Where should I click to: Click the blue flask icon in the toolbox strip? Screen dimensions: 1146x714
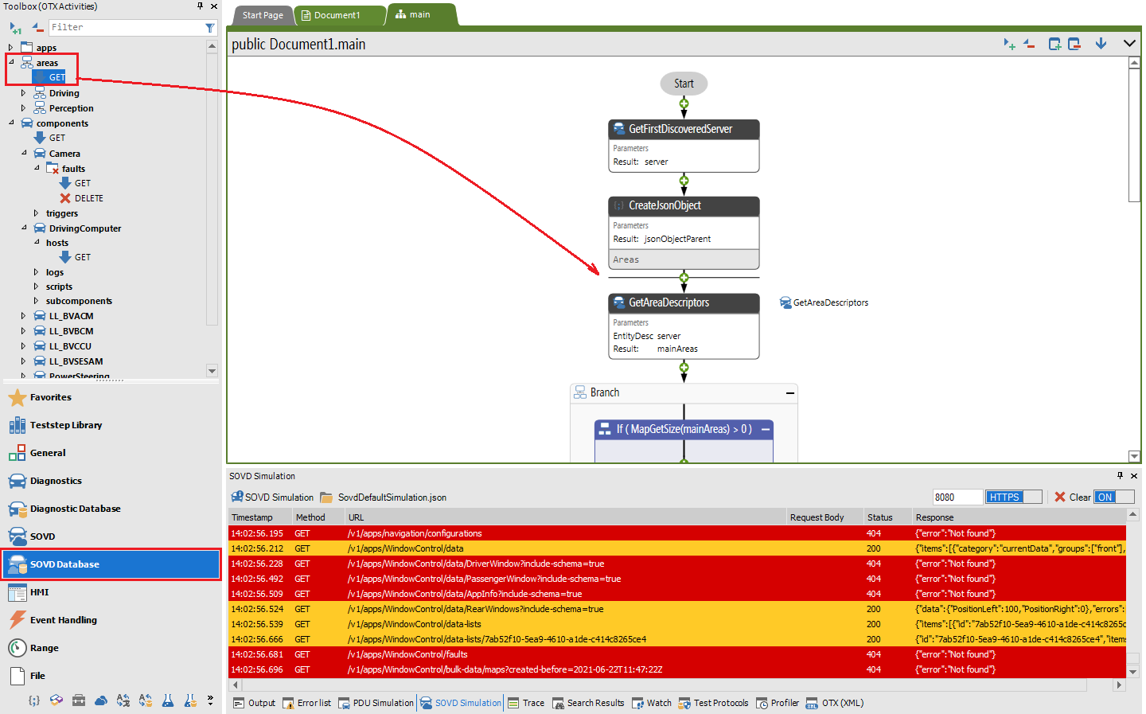pyautogui.click(x=168, y=700)
